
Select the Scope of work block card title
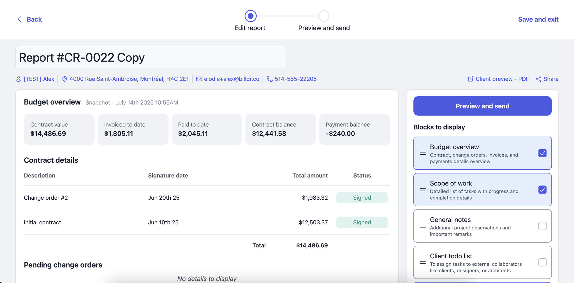point(451,183)
